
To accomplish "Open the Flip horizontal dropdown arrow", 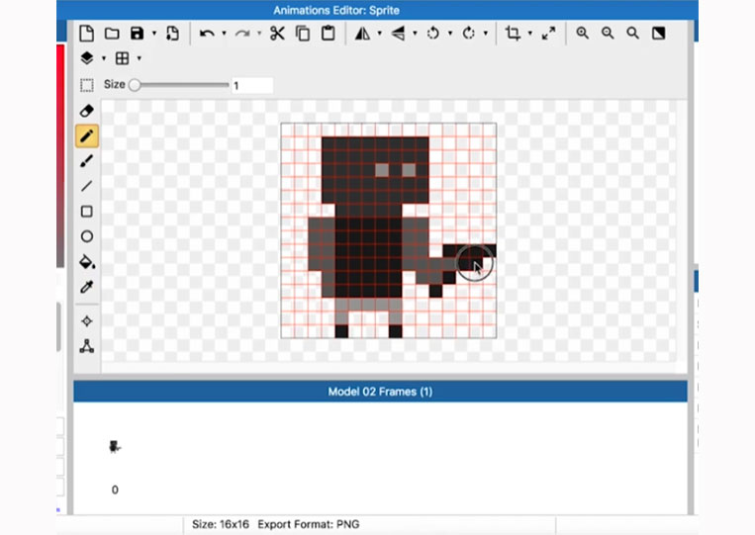I will (379, 34).
